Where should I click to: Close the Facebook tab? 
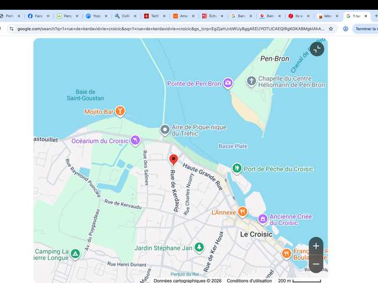click(x=48, y=16)
